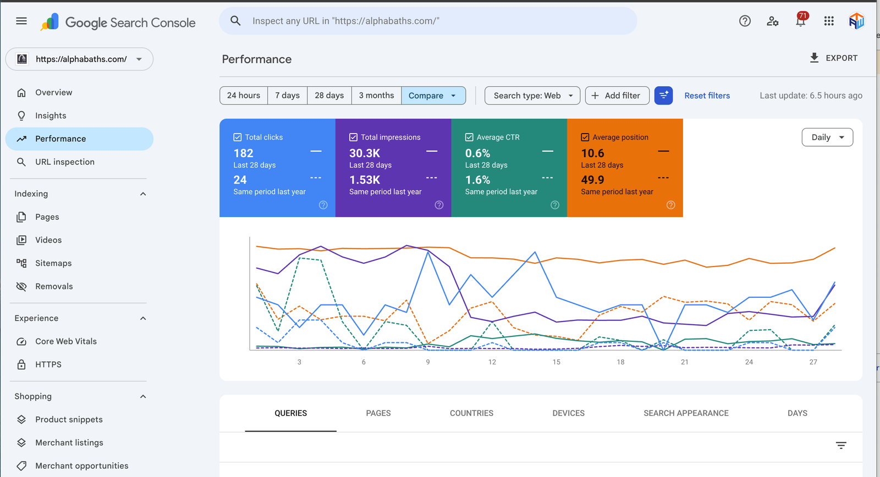The image size is (880, 477).
Task: Open the Search type: Web dropdown
Action: (x=532, y=96)
